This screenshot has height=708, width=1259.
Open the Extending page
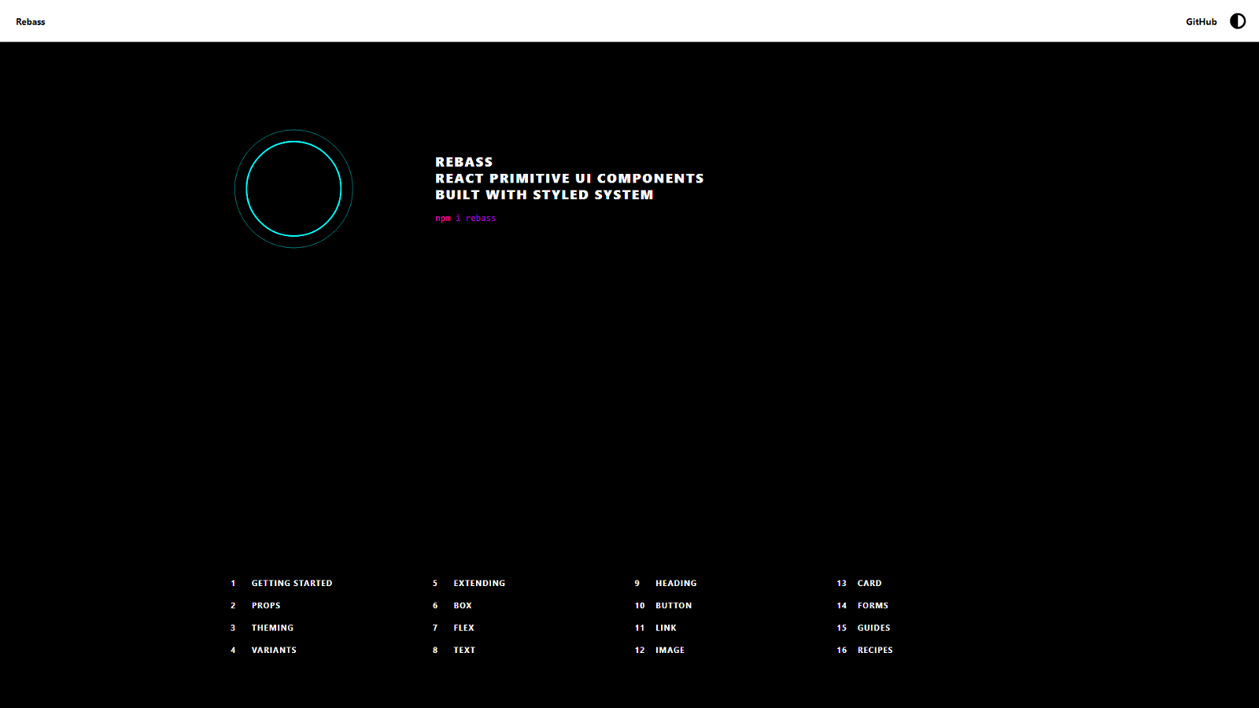click(479, 584)
